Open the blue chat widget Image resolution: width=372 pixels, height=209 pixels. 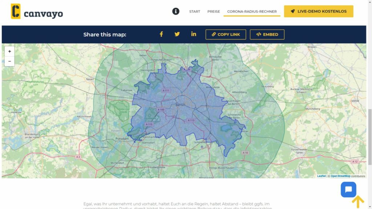click(x=348, y=189)
